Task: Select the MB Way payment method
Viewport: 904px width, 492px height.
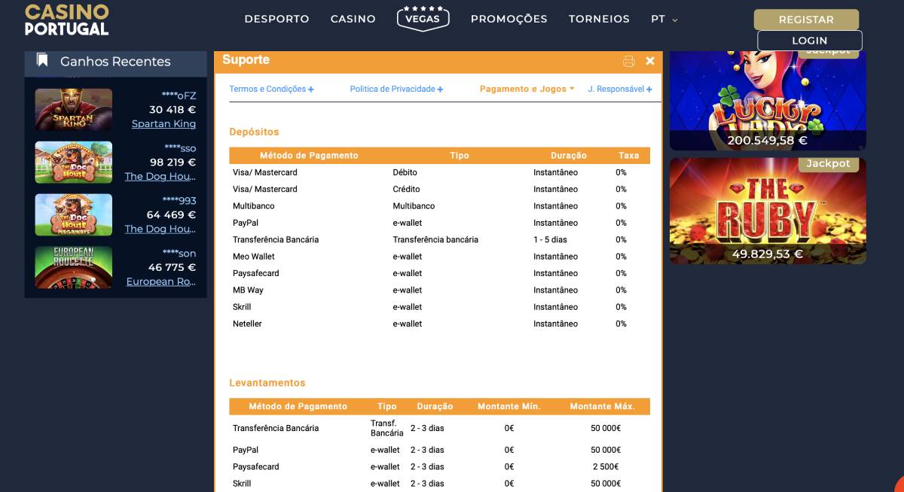Action: [248, 290]
